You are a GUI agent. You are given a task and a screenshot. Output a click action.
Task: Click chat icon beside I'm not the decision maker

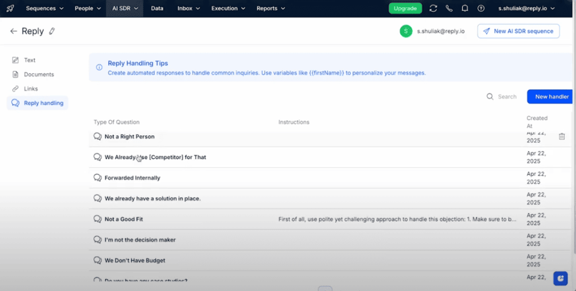click(97, 240)
